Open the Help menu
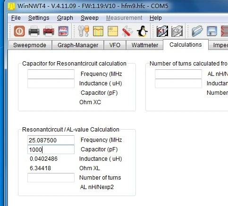 coord(156,18)
